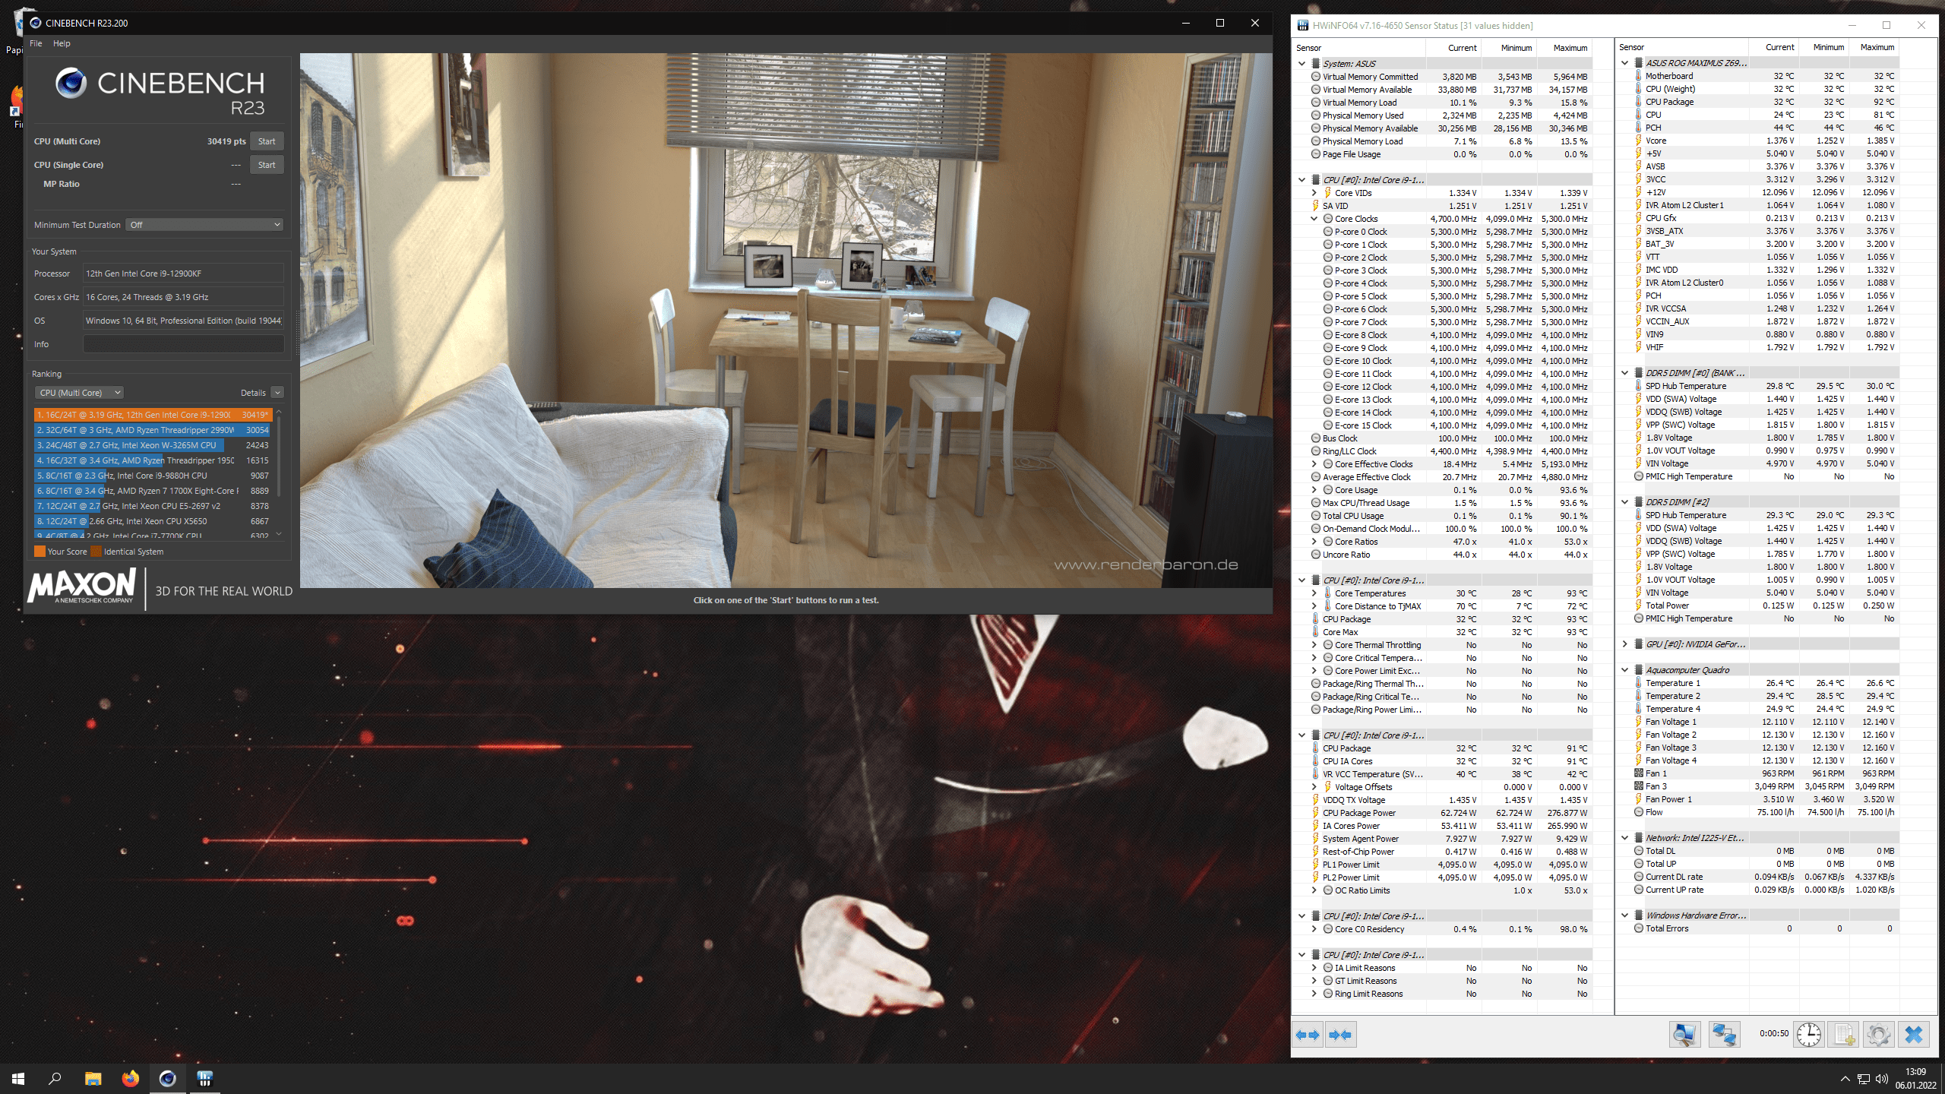Click the blue X close sensors icon
The image size is (1945, 1094).
(1914, 1035)
